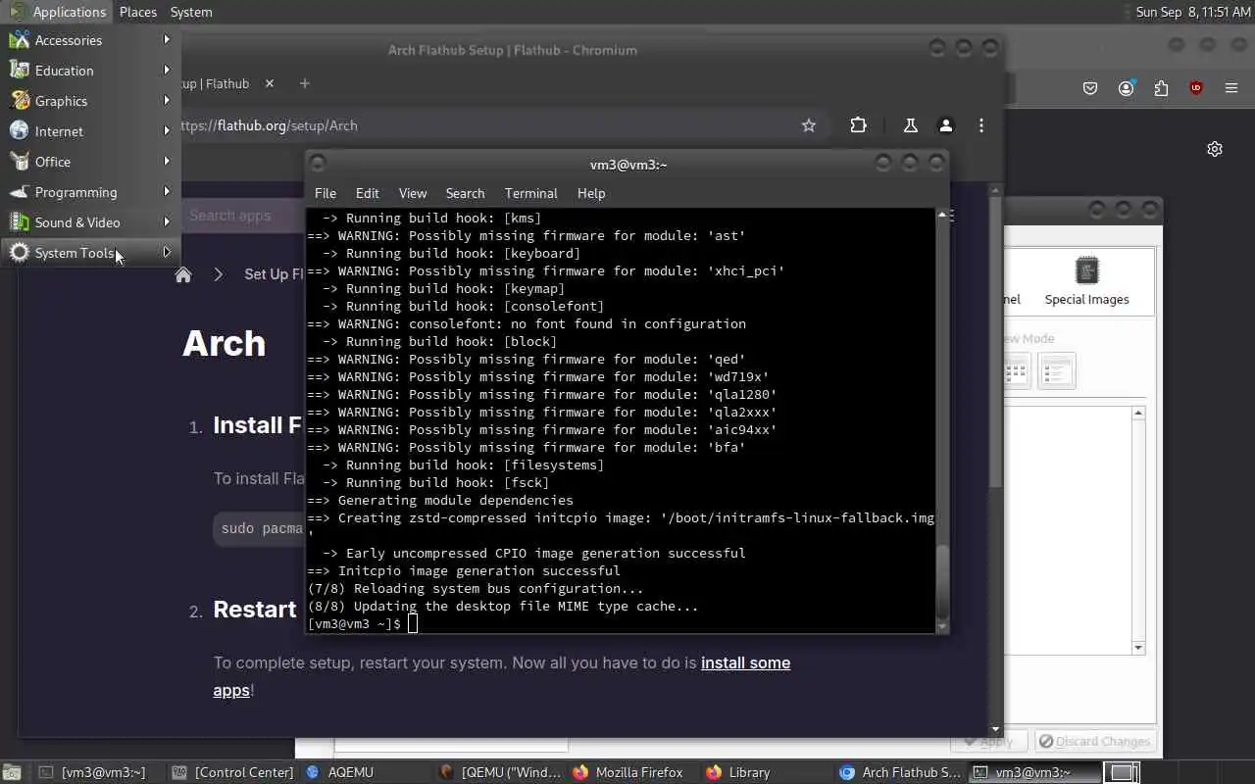
Task: Open the Programming submenu
Action: [89, 192]
